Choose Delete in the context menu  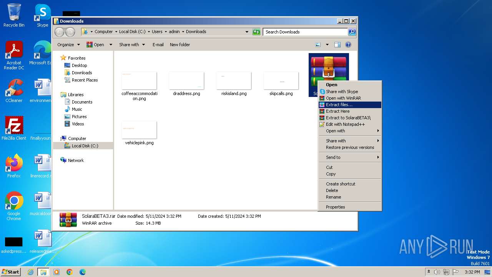(350, 190)
